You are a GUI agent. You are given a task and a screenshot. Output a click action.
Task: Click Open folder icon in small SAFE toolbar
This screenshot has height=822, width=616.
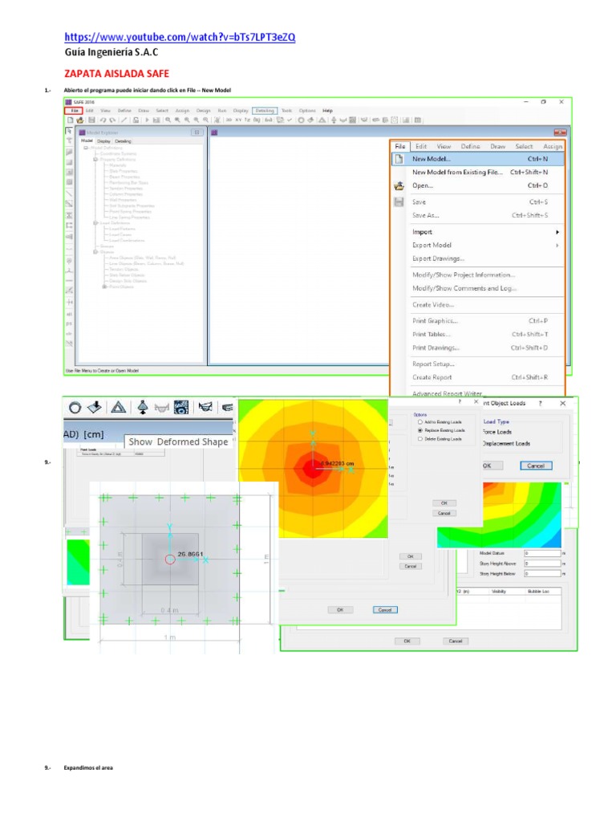[79, 120]
